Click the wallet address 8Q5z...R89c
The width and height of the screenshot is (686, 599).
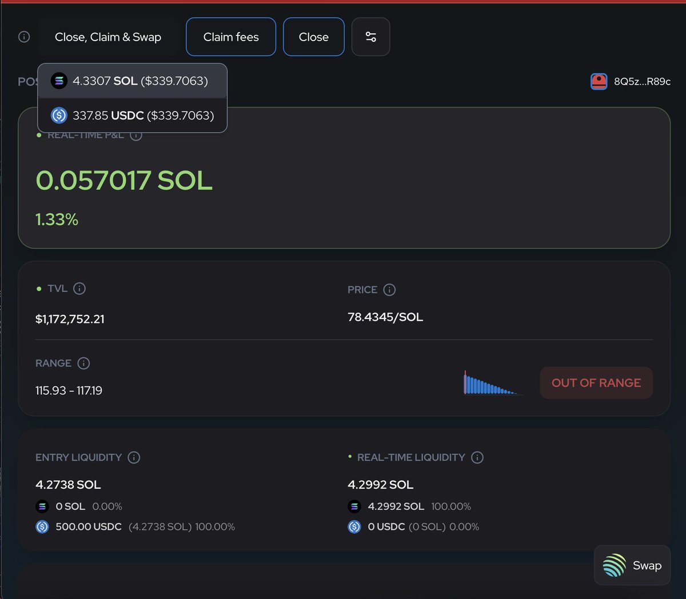(x=642, y=81)
